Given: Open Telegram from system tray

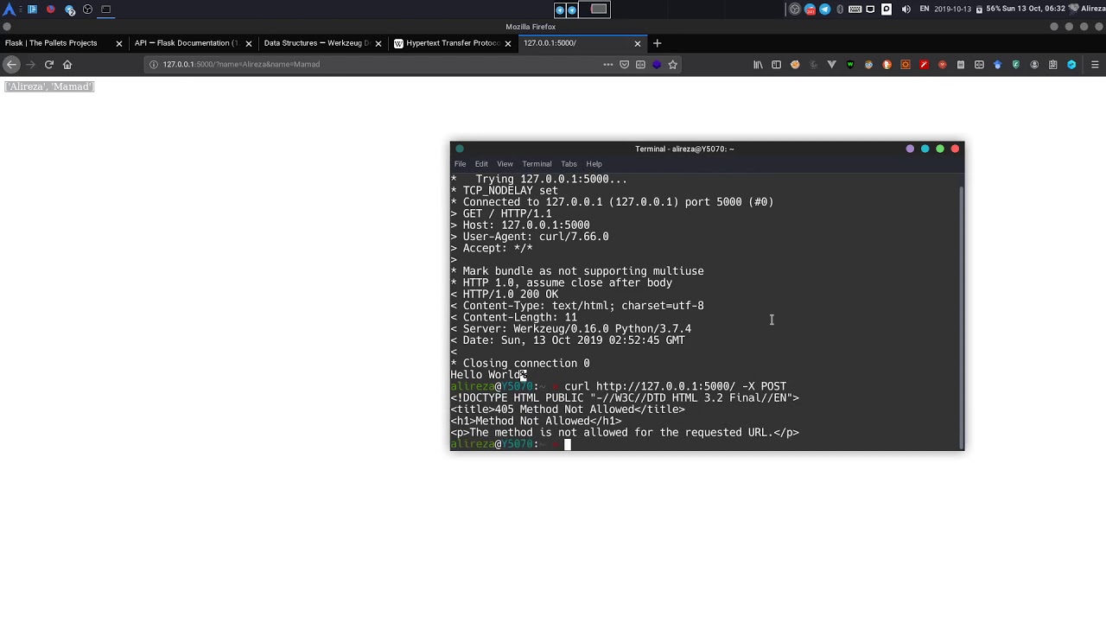Looking at the screenshot, I should pos(824,9).
